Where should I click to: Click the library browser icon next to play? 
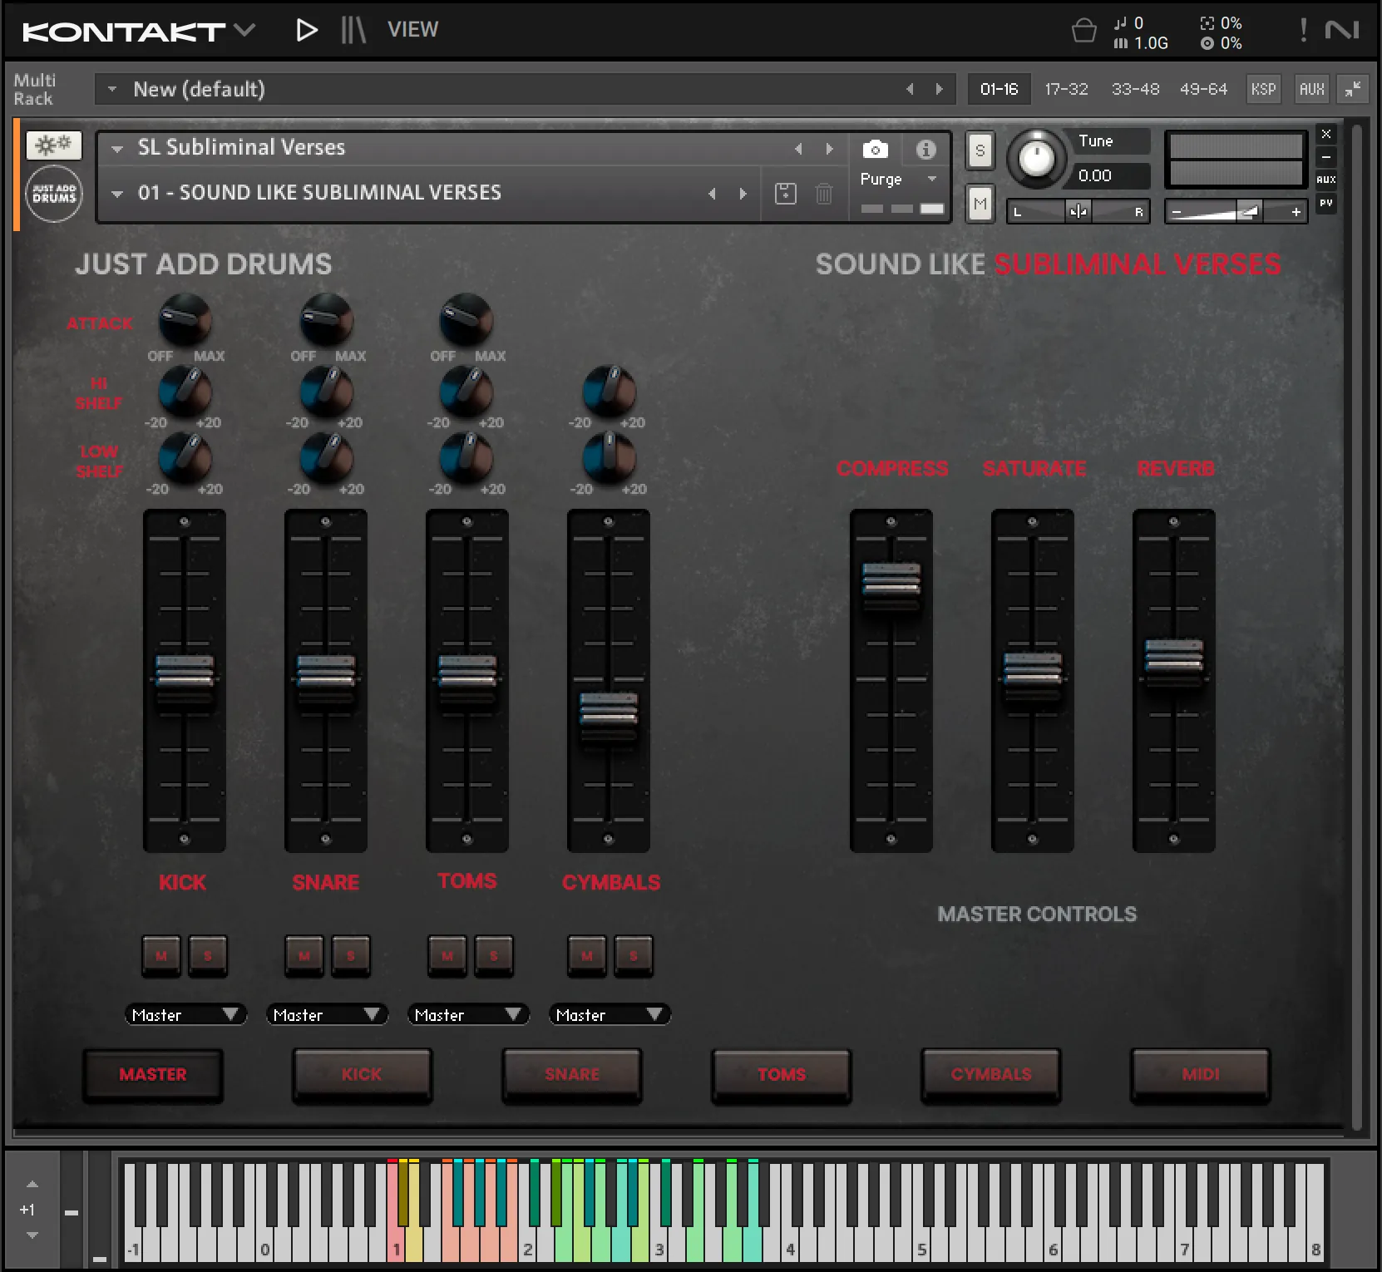point(353,30)
